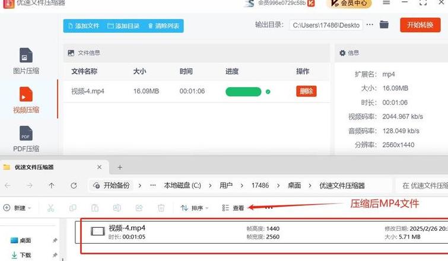
Task: Click the output directory path field
Action: 326,25
